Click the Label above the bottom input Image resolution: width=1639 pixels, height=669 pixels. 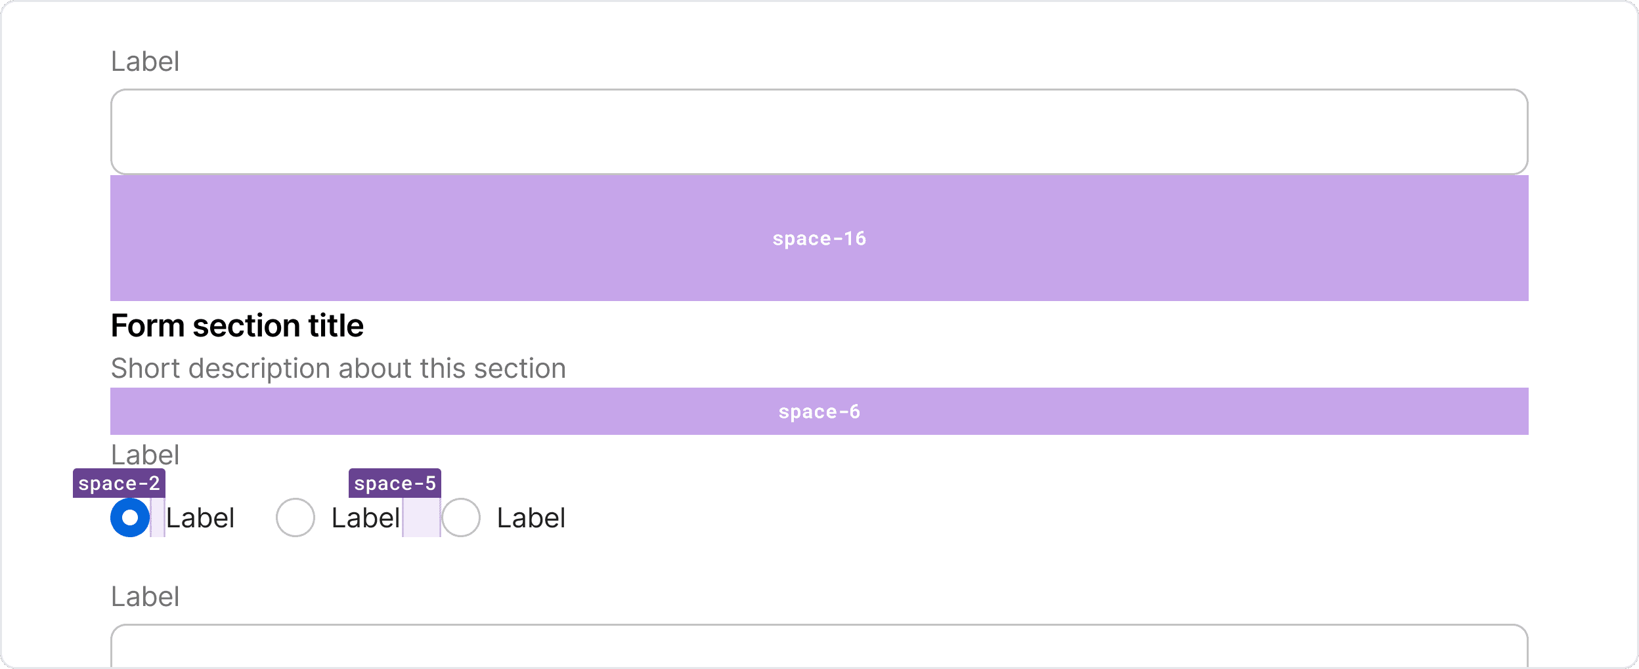(145, 597)
